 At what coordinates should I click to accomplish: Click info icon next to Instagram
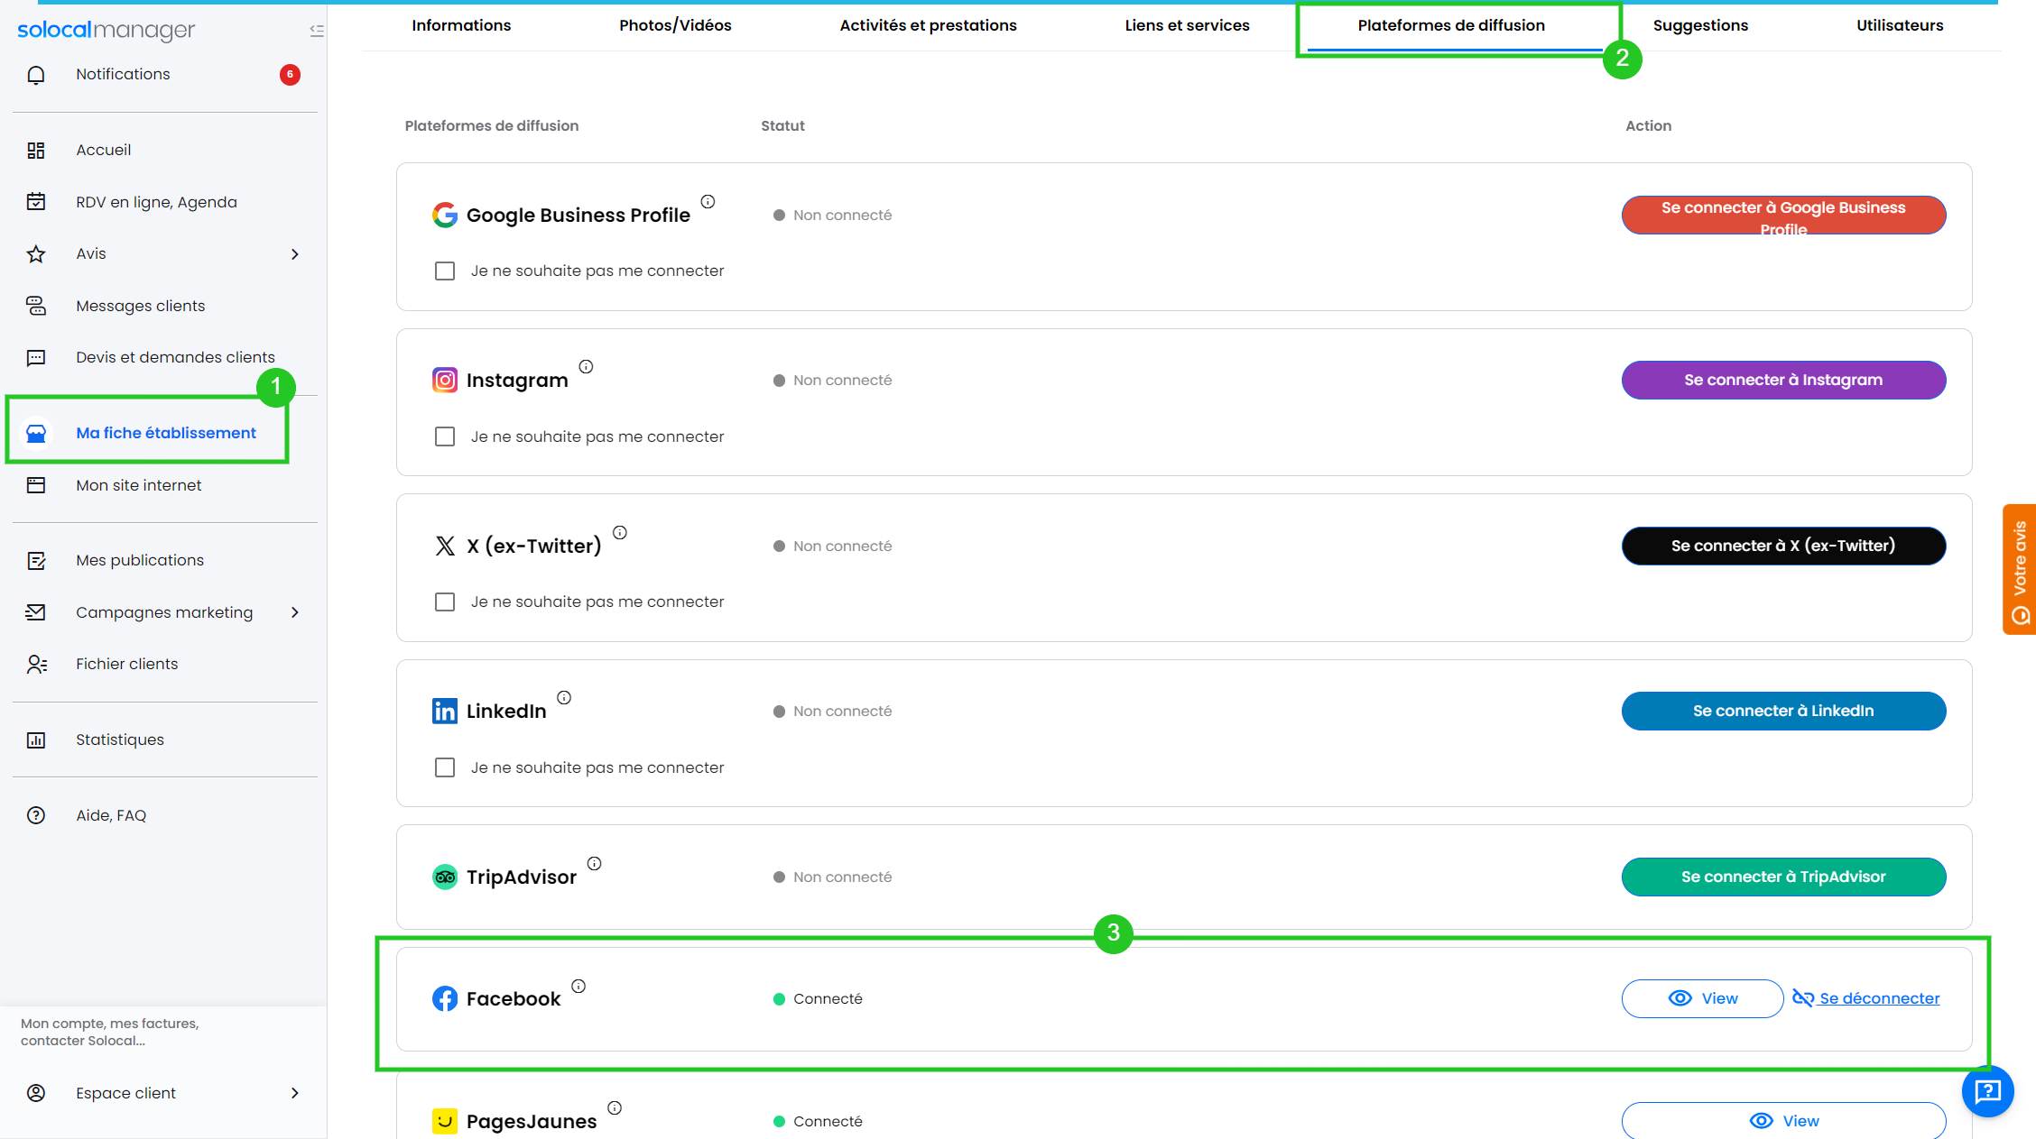click(x=587, y=366)
